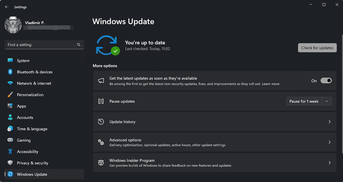Open Windows Insider Program row chevron

coord(330,163)
